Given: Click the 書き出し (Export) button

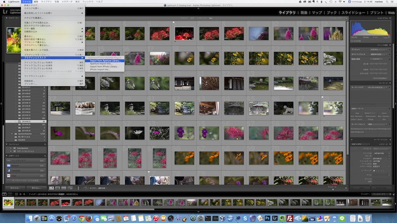Looking at the screenshot, I should (36, 188).
